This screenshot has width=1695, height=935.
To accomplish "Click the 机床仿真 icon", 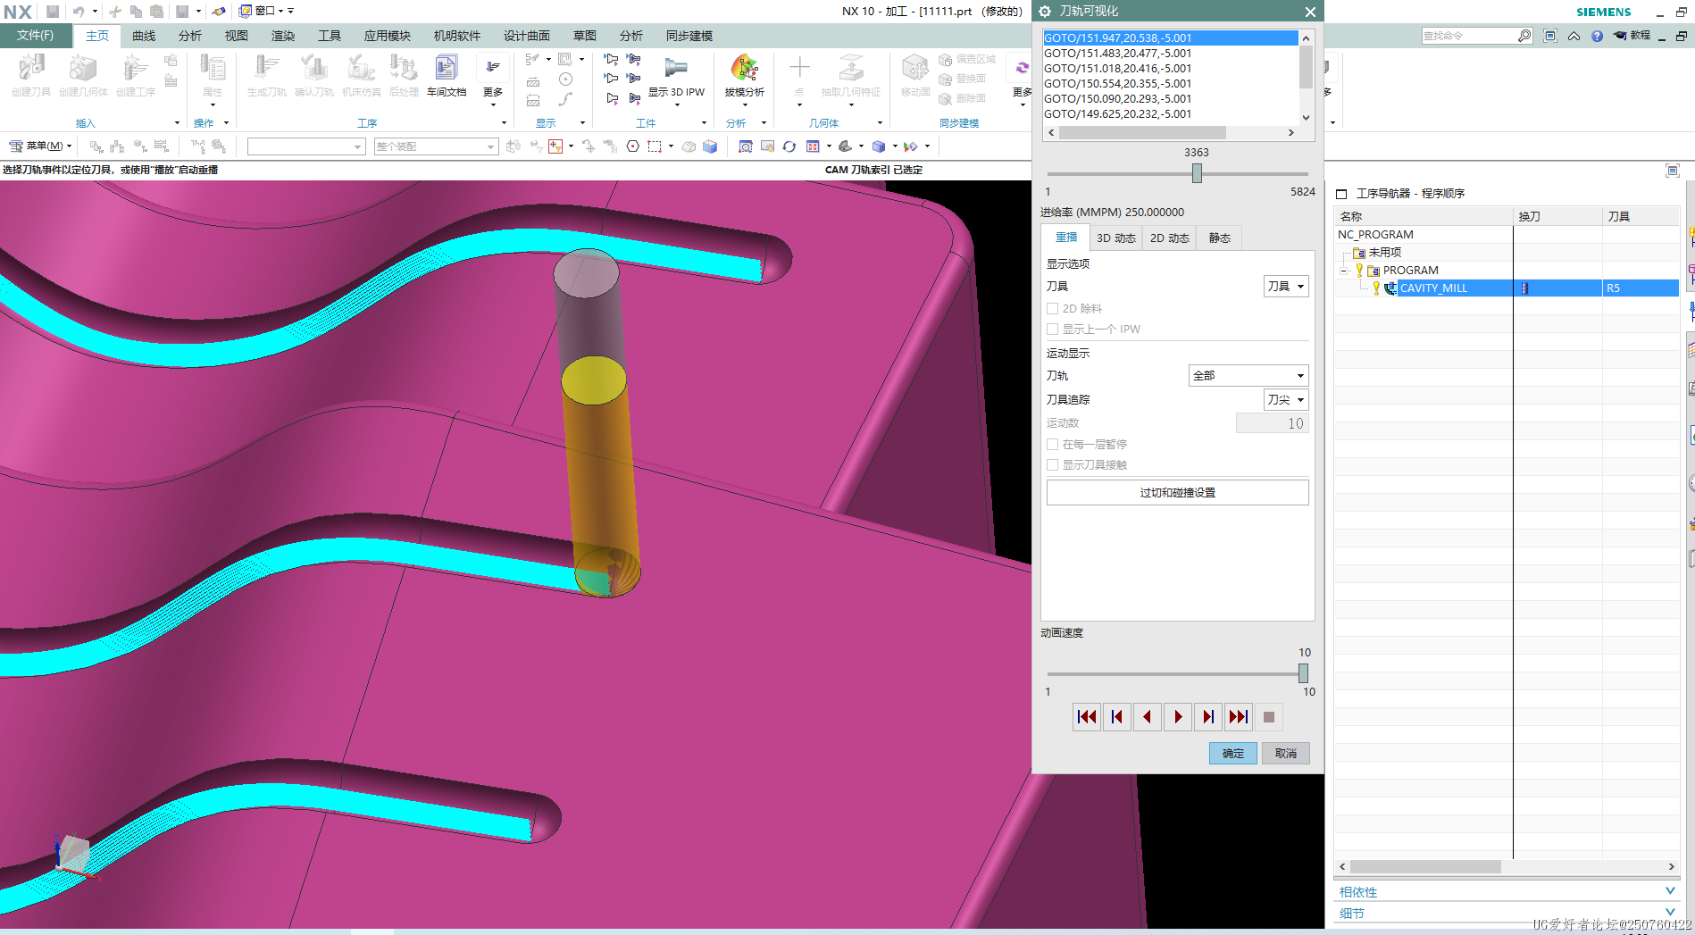I will (x=361, y=75).
